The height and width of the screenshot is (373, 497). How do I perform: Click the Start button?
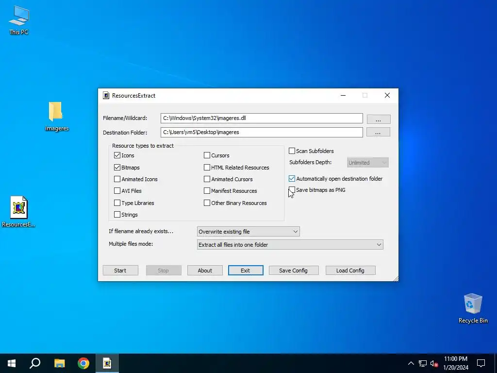click(120, 271)
